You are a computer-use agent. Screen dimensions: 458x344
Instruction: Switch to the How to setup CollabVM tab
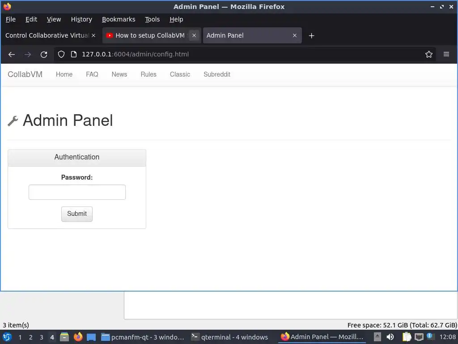click(151, 35)
